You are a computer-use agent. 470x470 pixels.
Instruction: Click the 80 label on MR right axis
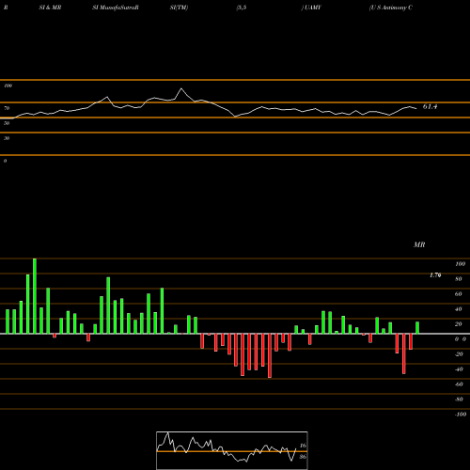[459, 279]
